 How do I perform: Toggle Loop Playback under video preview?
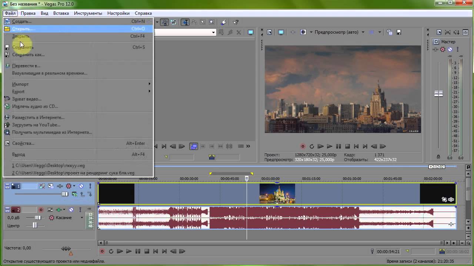click(x=312, y=146)
